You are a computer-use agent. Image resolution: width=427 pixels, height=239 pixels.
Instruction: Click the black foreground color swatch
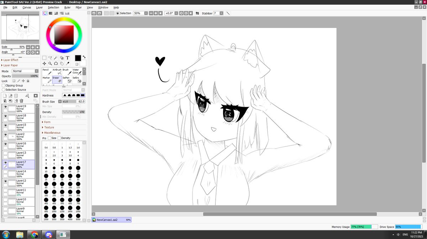pyautogui.click(x=78, y=58)
